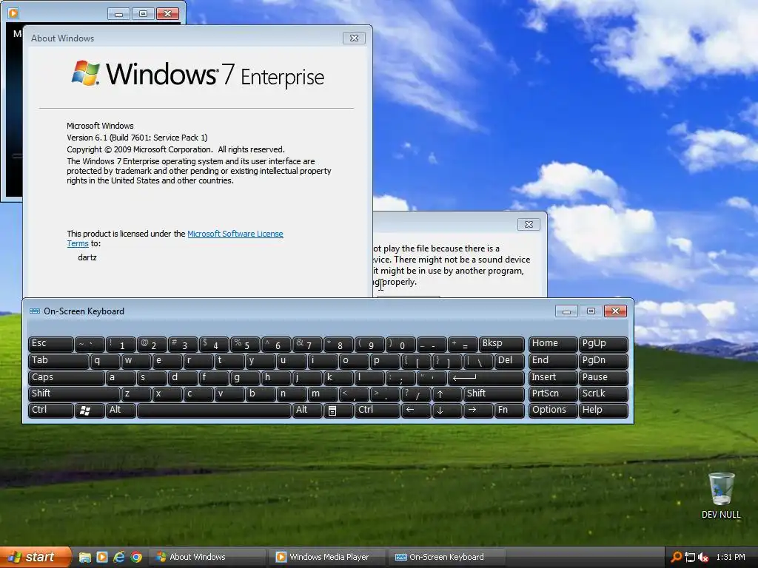Tap the letter z key
The image size is (758, 568).
(x=136, y=394)
